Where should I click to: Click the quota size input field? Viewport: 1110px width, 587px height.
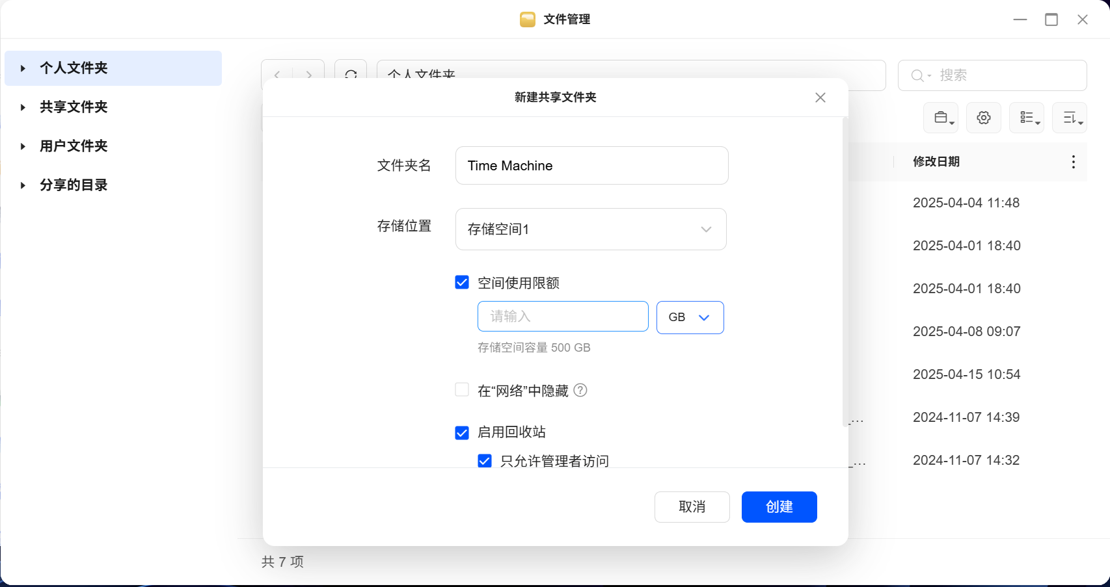pos(562,317)
